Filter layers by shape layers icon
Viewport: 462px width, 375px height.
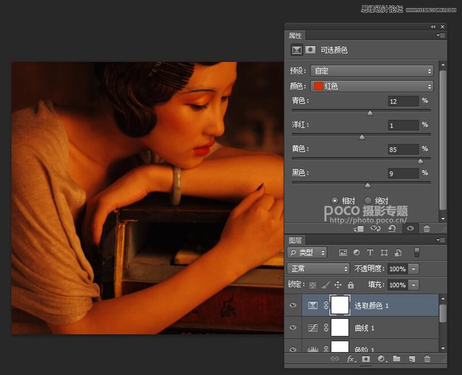coord(384,253)
